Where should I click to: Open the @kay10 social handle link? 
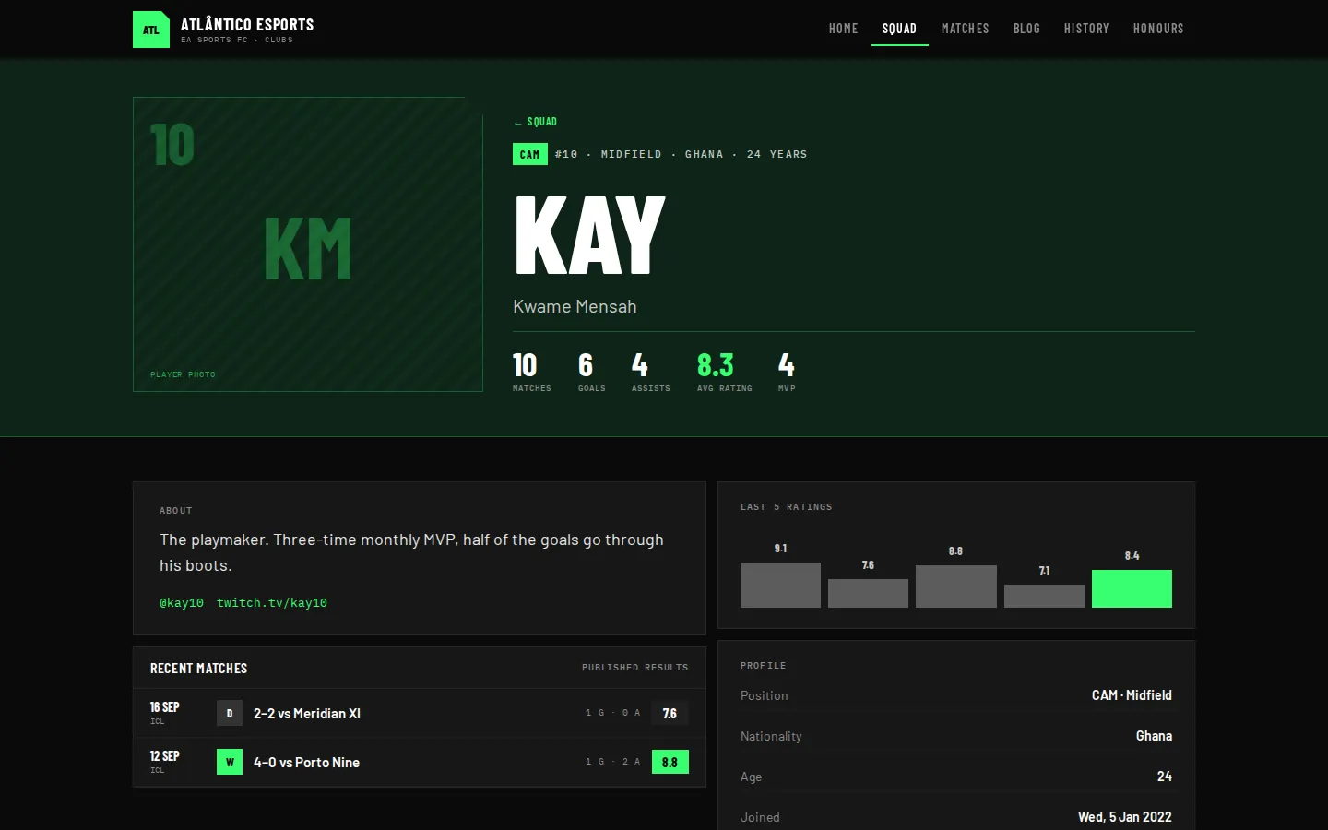coord(182,603)
